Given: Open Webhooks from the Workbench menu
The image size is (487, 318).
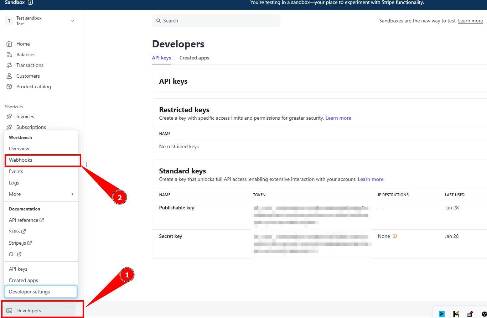Looking at the screenshot, I should 21,160.
